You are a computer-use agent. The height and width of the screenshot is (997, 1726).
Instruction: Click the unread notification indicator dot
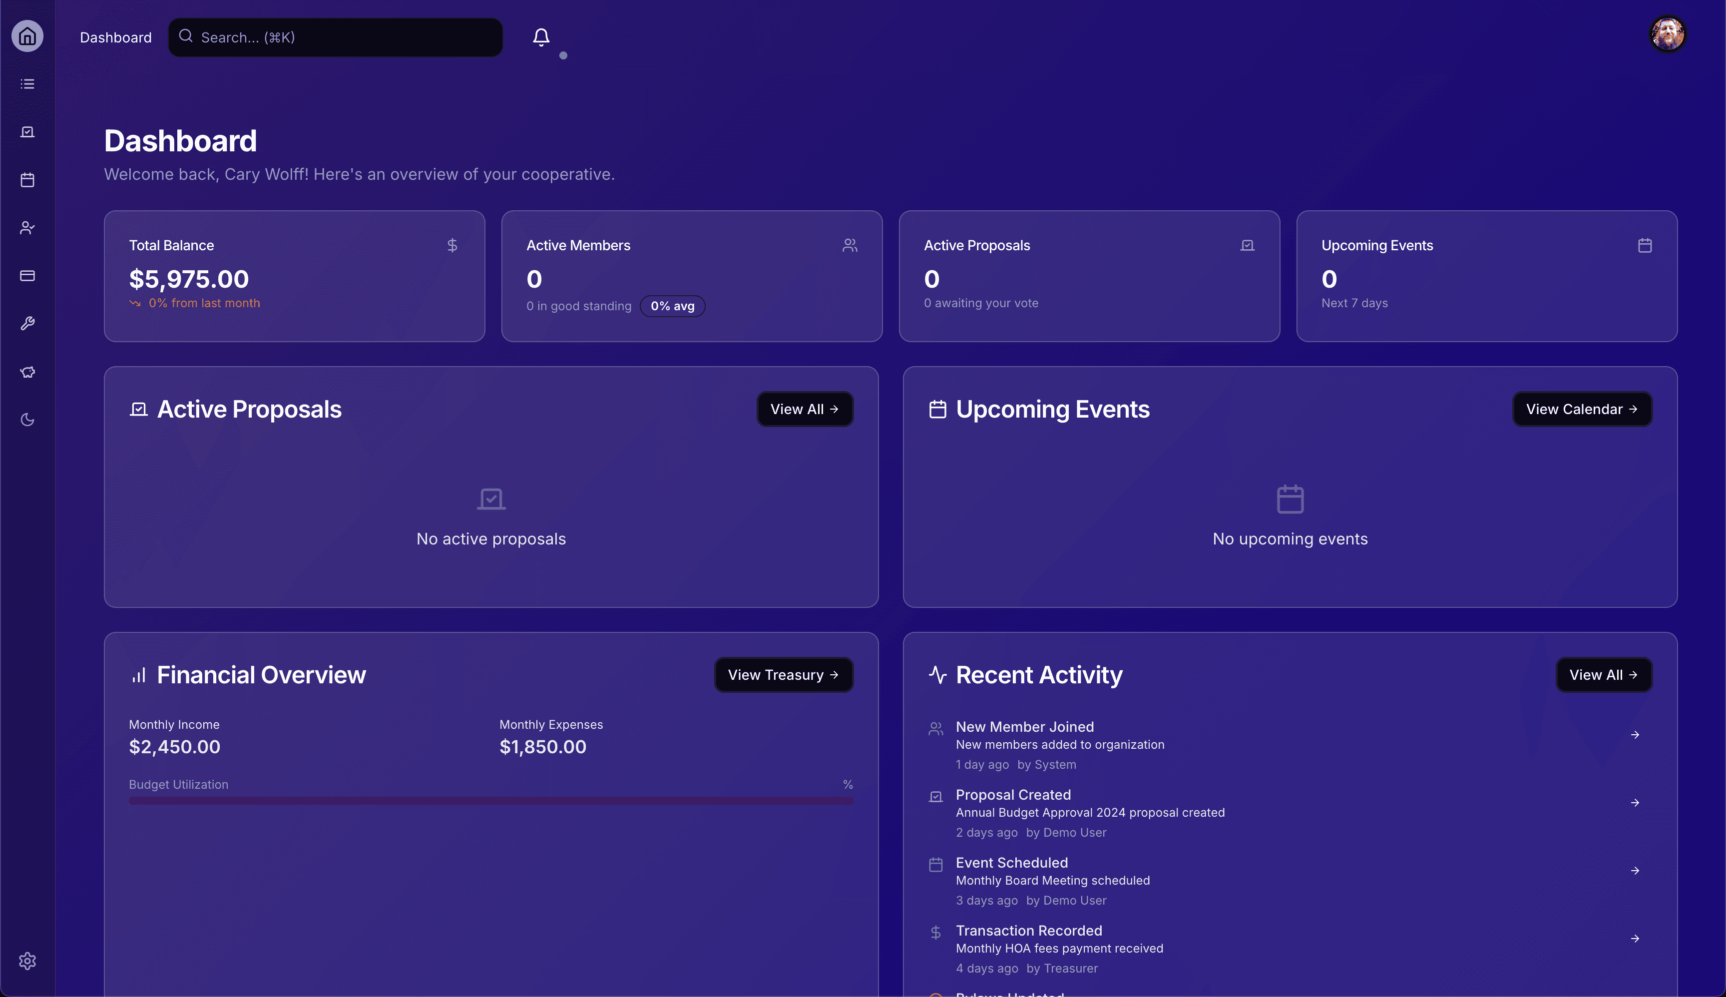(x=564, y=55)
